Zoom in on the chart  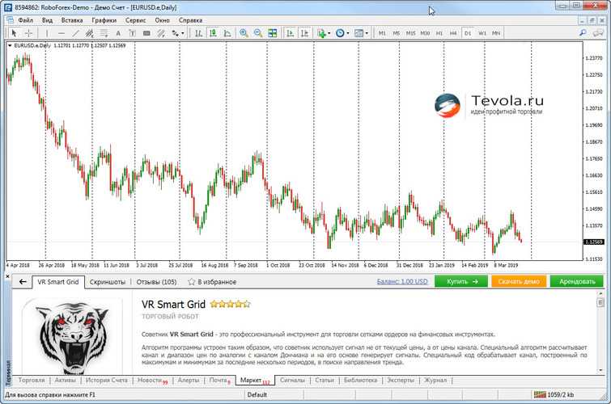[244, 33]
